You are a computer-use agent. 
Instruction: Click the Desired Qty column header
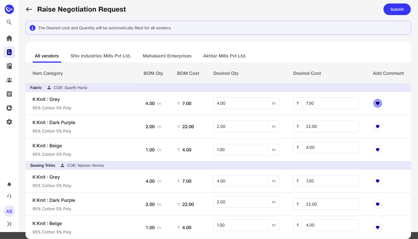point(226,73)
